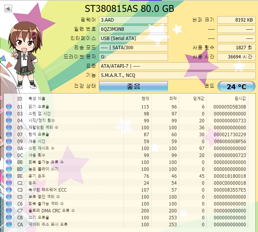Click the serial number field 6QZ3M3N8

coord(133,29)
